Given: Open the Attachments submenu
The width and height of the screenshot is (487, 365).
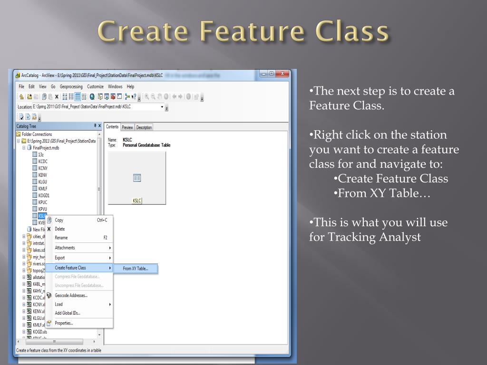Looking at the screenshot, I should pyautogui.click(x=79, y=248).
